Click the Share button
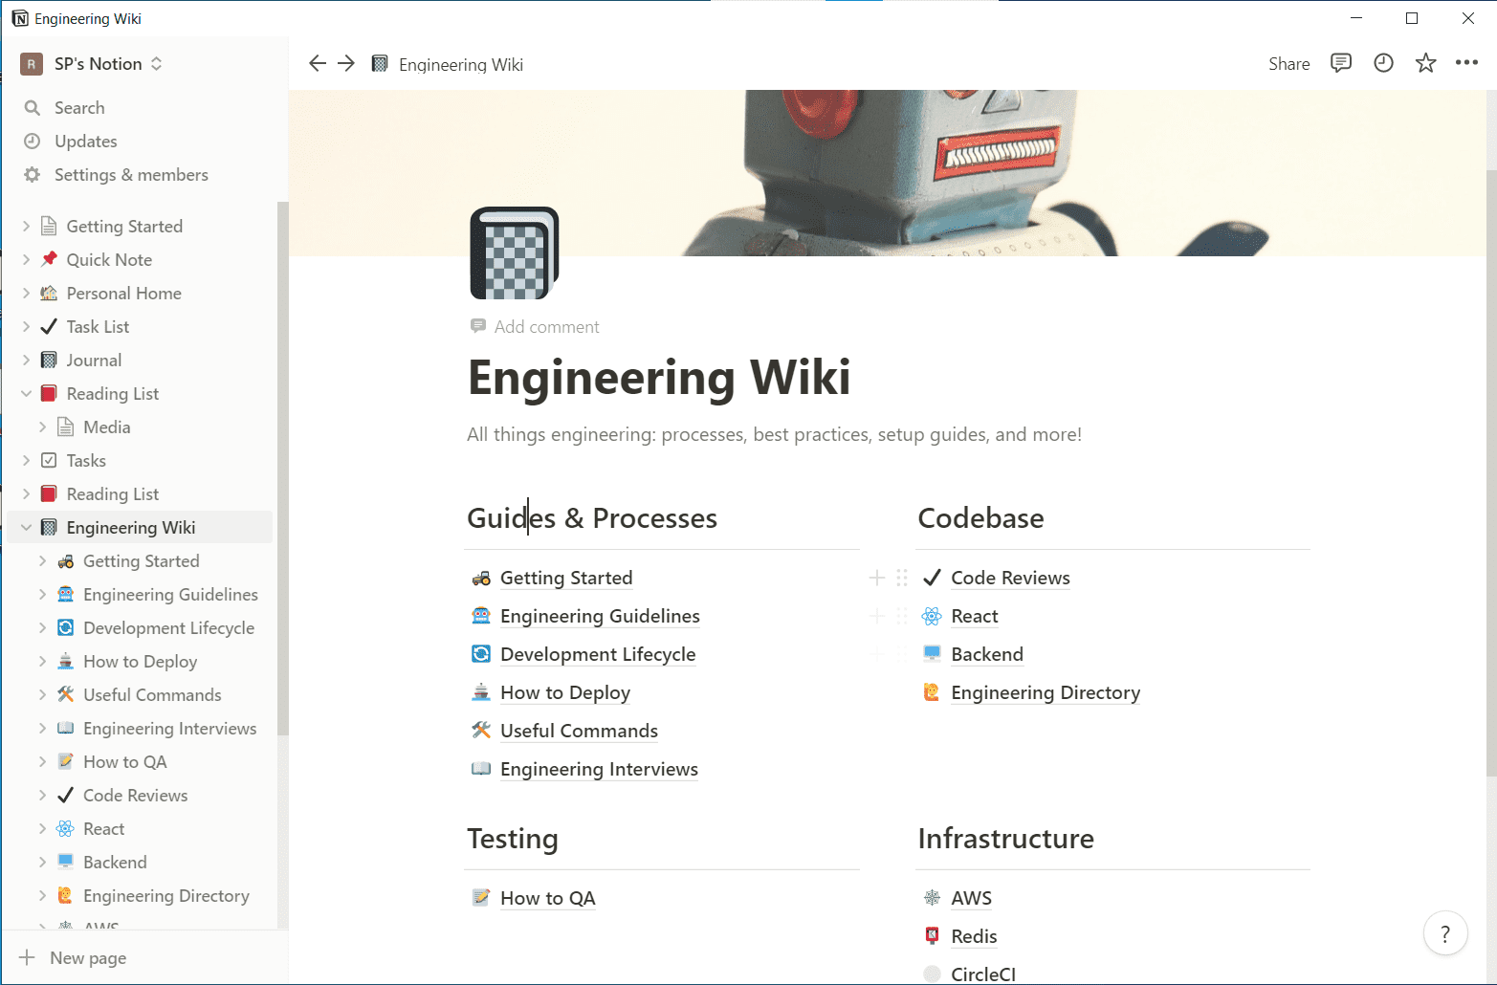Screen dimensions: 1497x985 click(x=1288, y=64)
